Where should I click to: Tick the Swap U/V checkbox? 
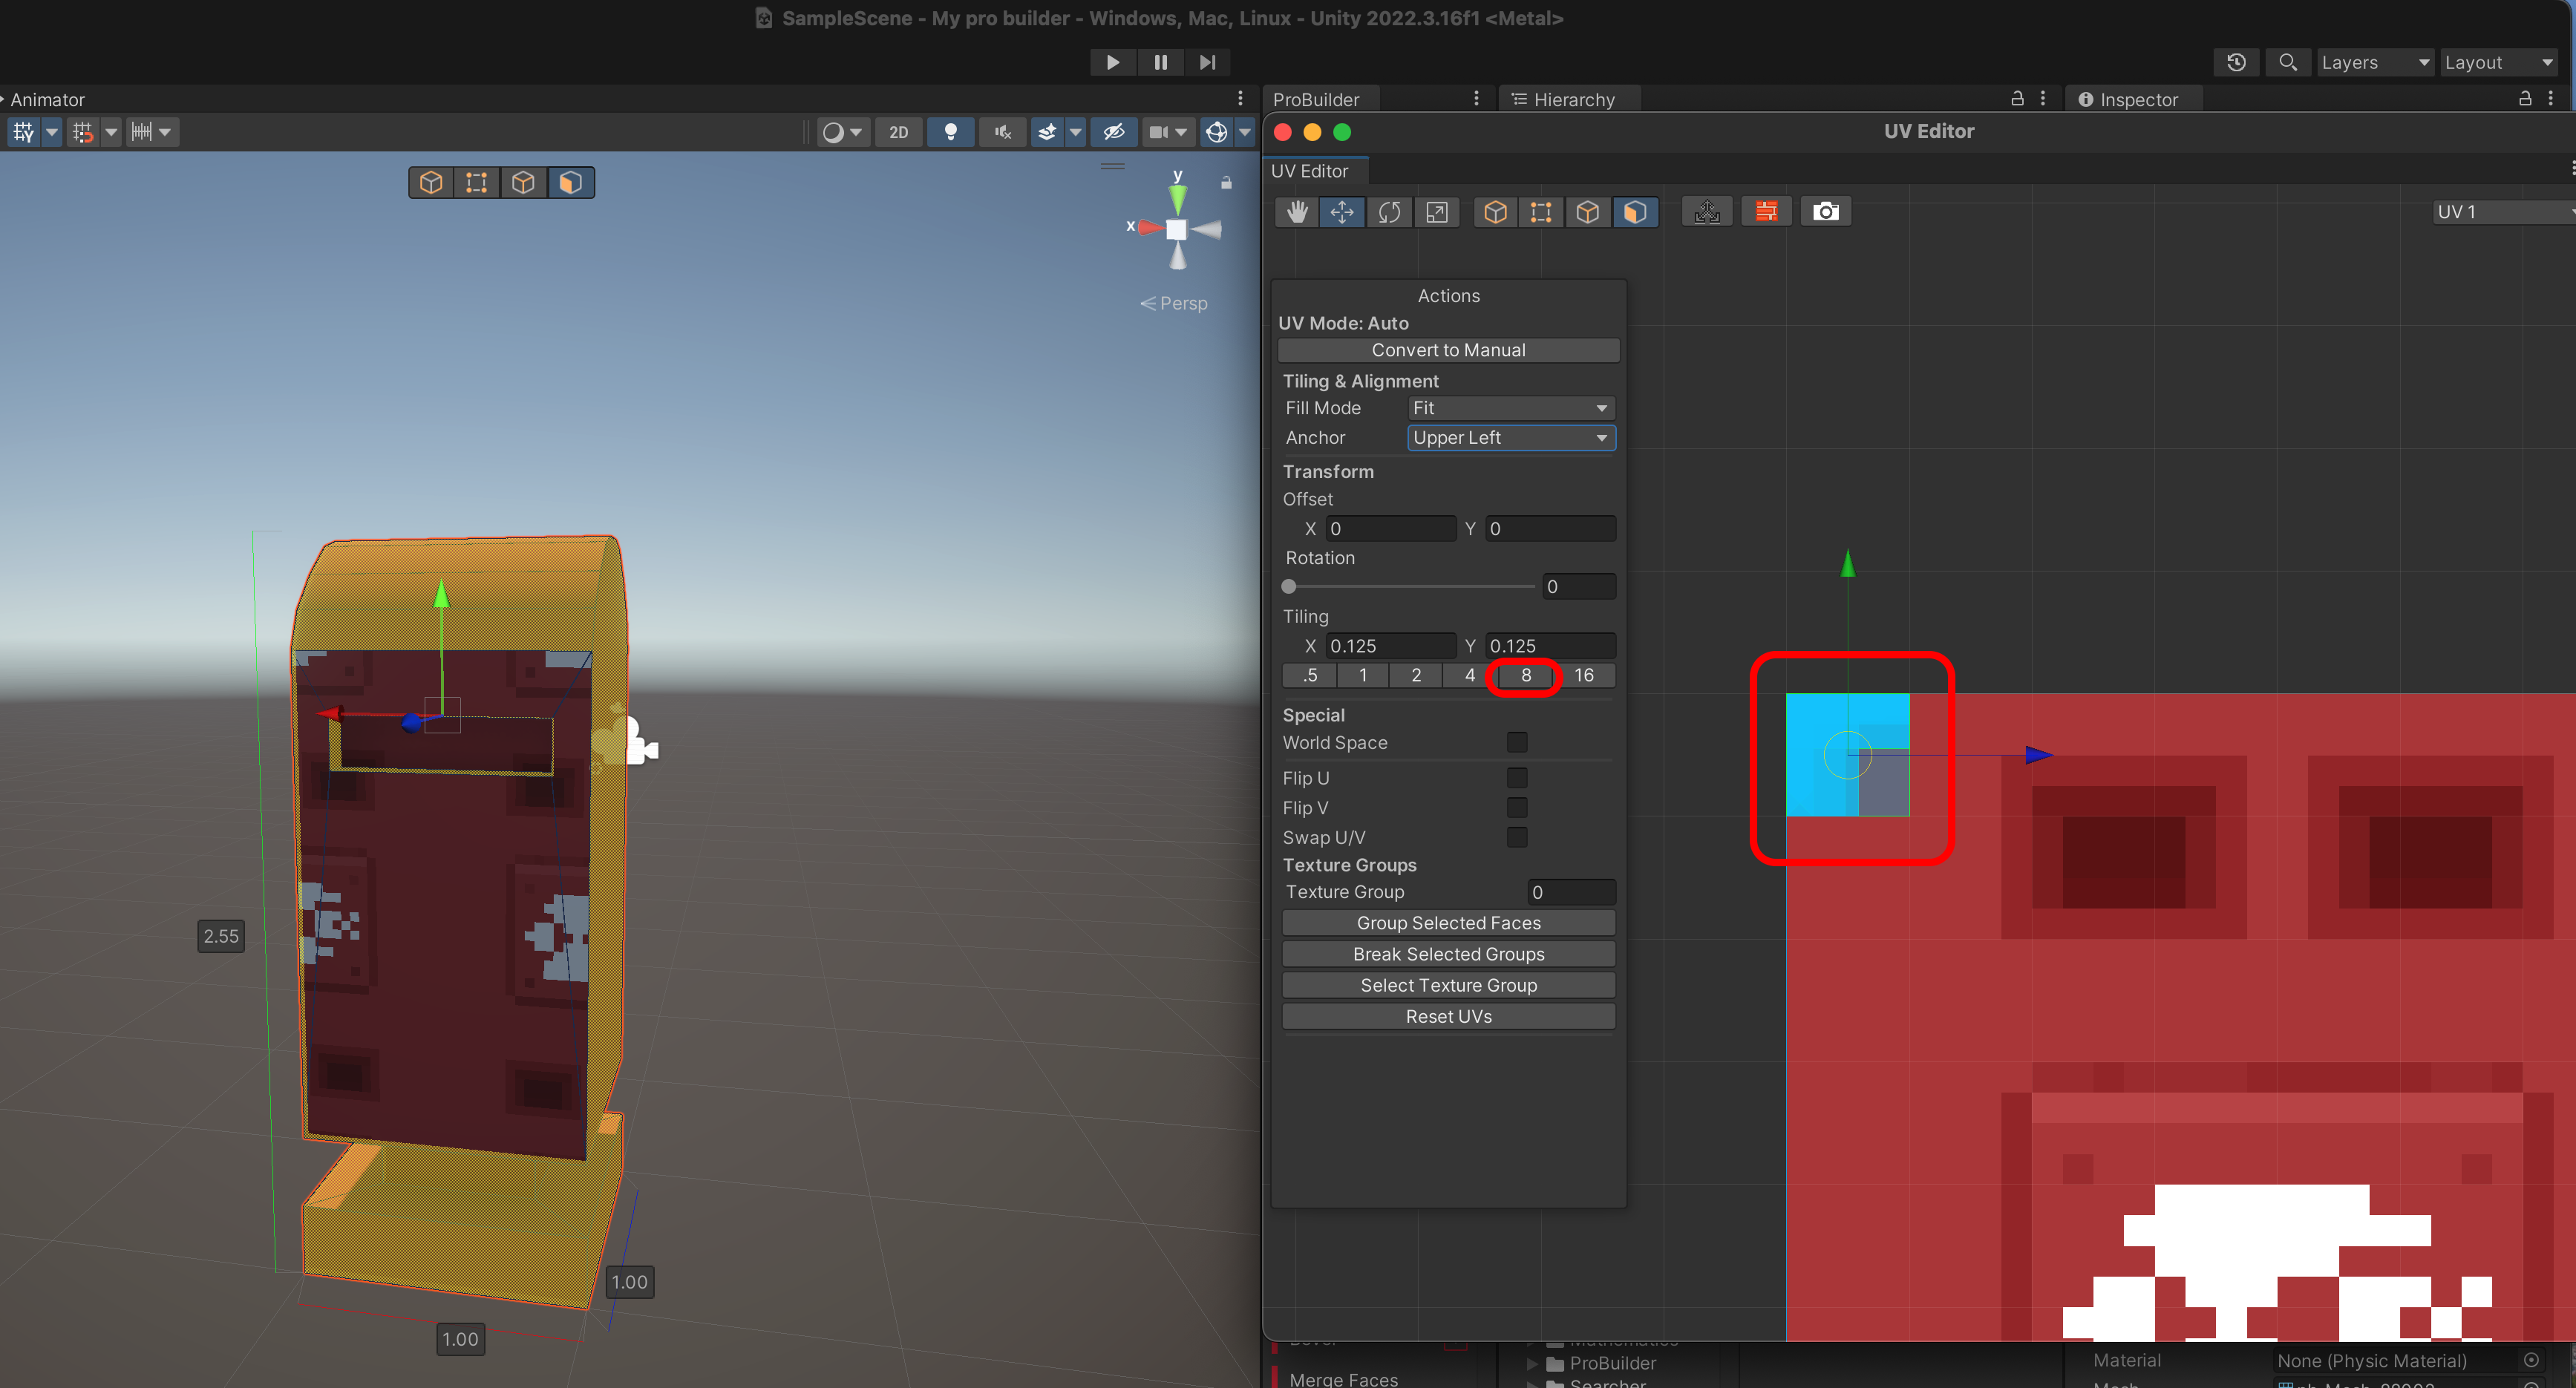coord(1516,837)
